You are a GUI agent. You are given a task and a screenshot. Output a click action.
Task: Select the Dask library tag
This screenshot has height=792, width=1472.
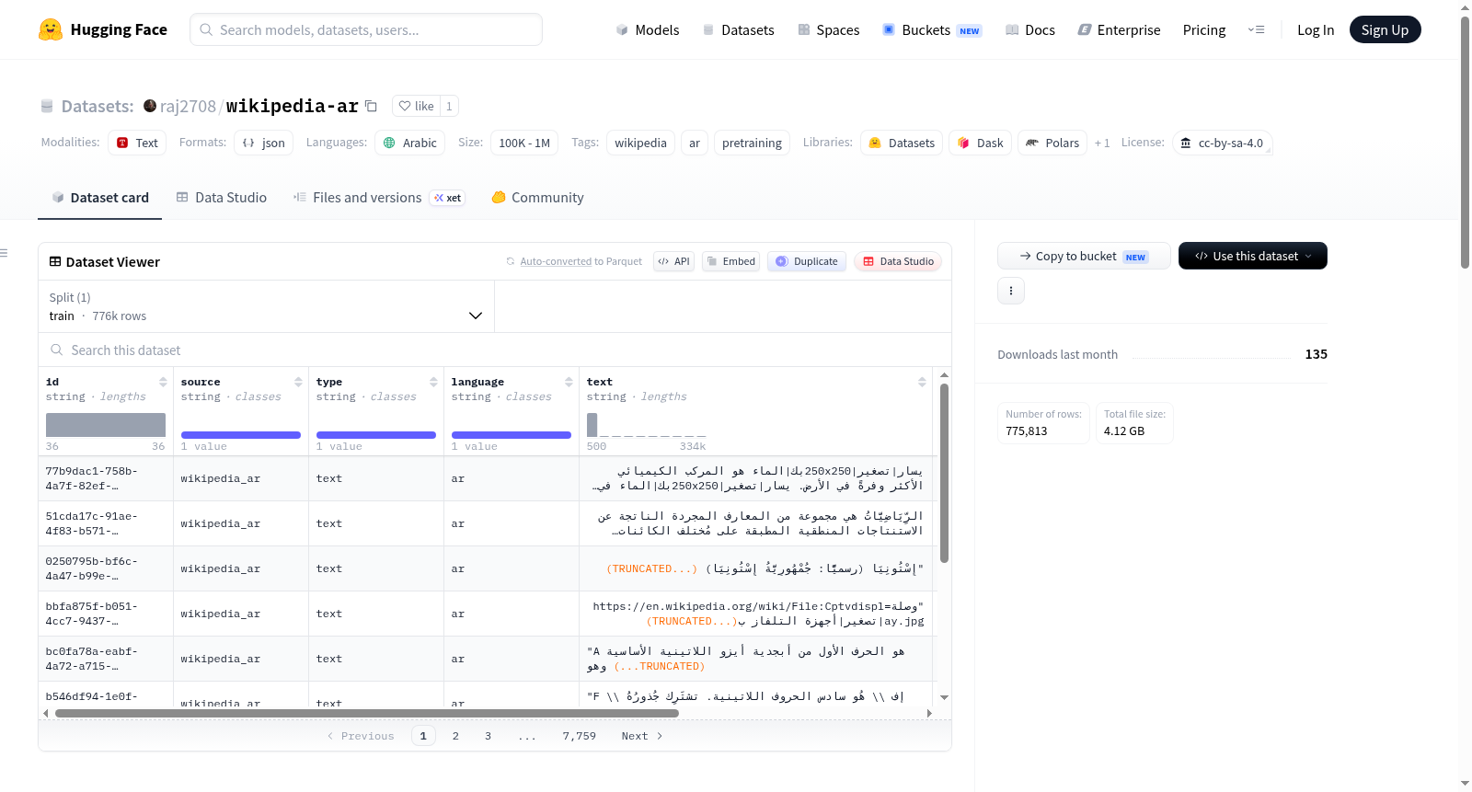(981, 143)
